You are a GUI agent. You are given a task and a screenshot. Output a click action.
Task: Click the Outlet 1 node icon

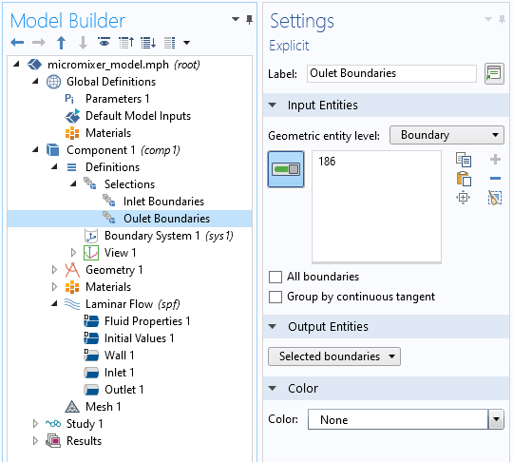tap(91, 390)
